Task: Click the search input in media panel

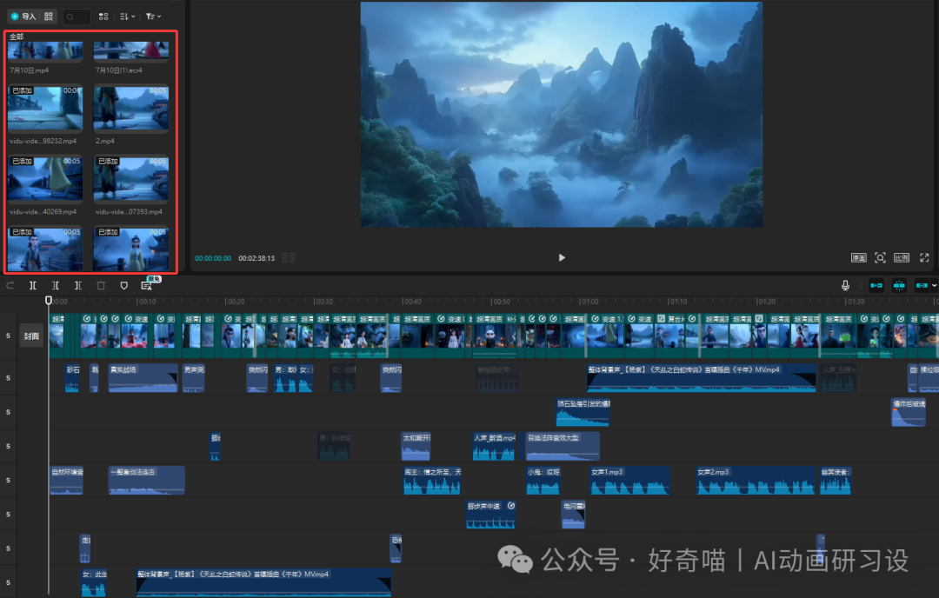Action: [77, 16]
